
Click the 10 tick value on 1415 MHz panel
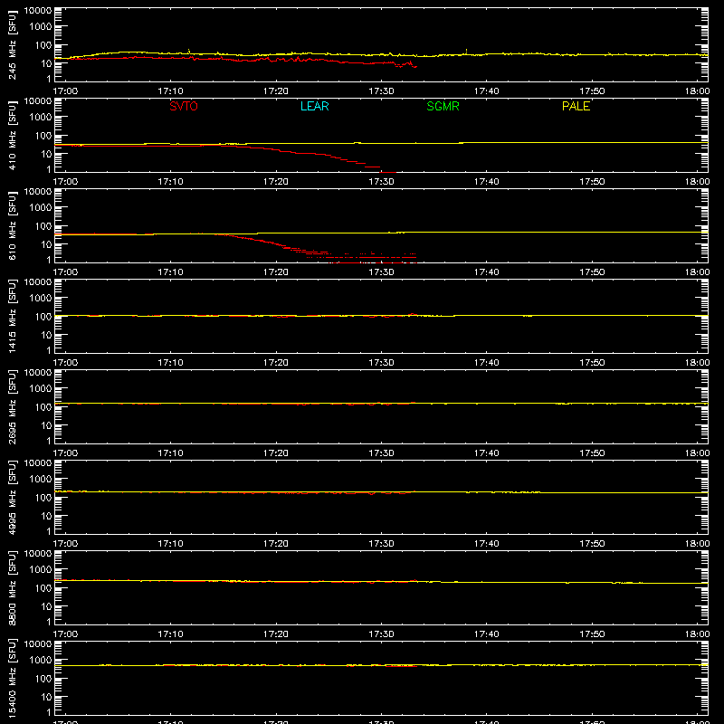46,335
